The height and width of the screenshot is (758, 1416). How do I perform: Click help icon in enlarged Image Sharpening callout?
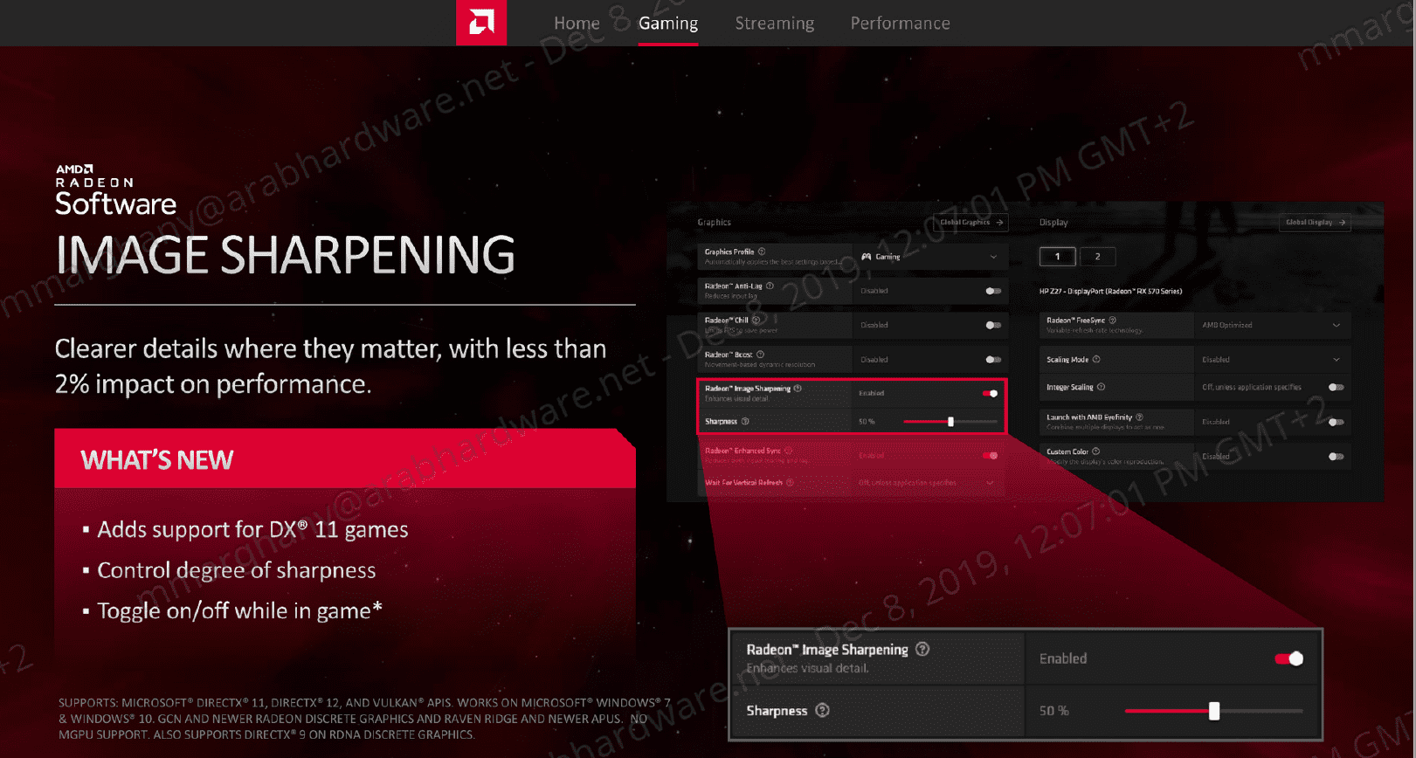922,649
